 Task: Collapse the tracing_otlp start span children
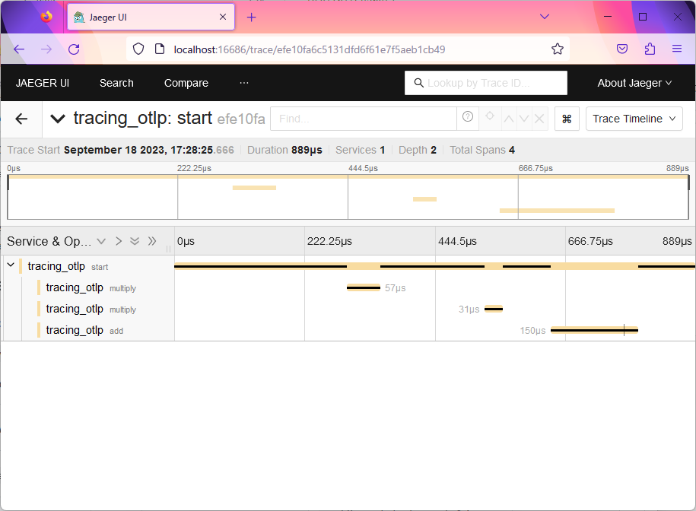click(11, 265)
